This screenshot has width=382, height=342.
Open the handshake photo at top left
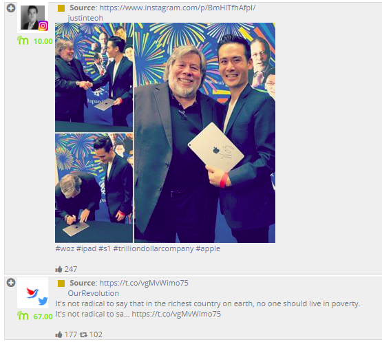coord(94,77)
